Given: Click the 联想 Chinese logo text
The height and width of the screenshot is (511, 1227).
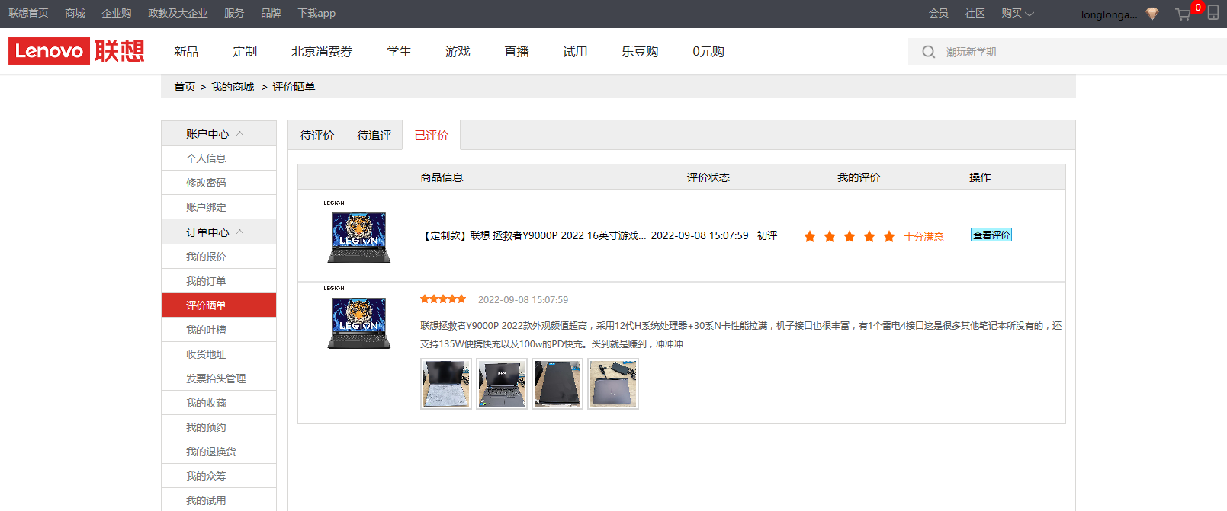Looking at the screenshot, I should coord(120,51).
